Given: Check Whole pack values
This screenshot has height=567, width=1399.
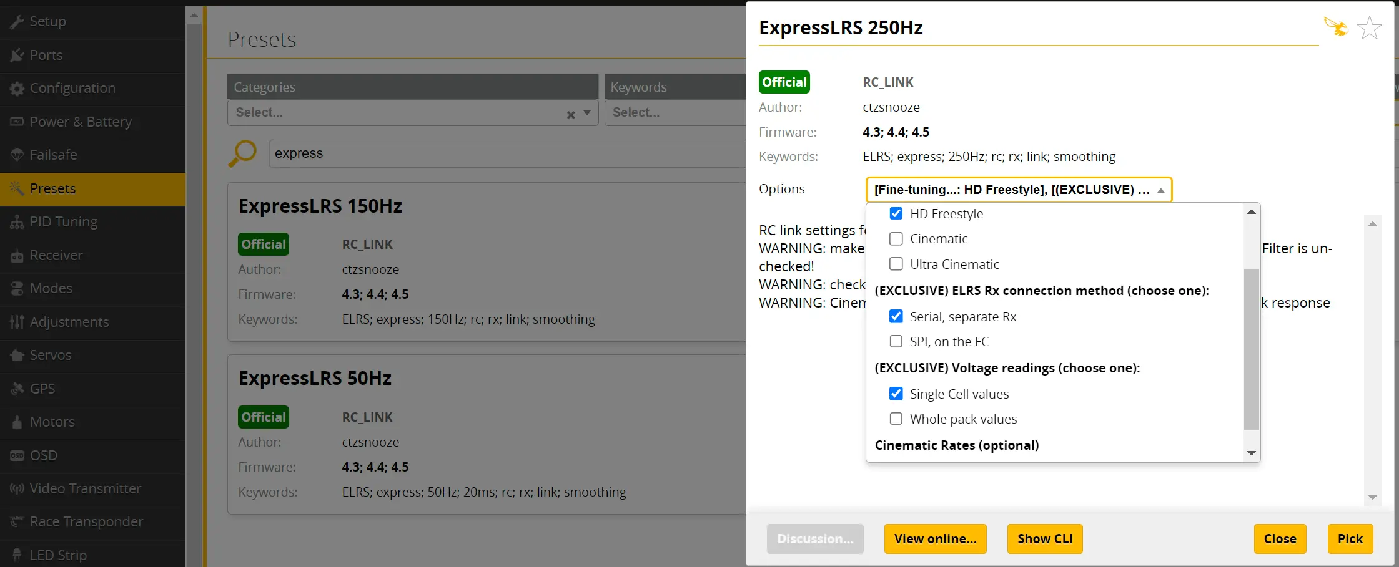Looking at the screenshot, I should (896, 419).
